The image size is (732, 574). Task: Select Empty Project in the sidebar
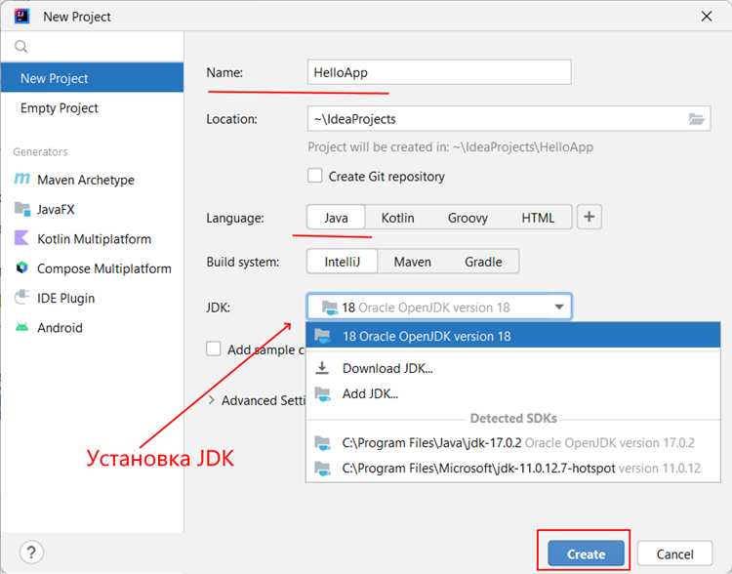click(93, 108)
